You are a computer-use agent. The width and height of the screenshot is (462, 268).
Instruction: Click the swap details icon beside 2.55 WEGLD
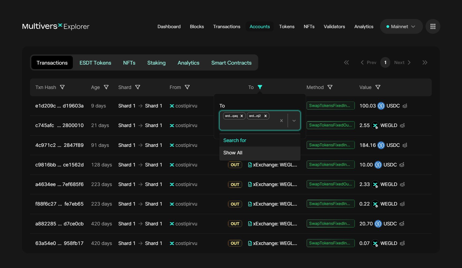click(x=403, y=125)
